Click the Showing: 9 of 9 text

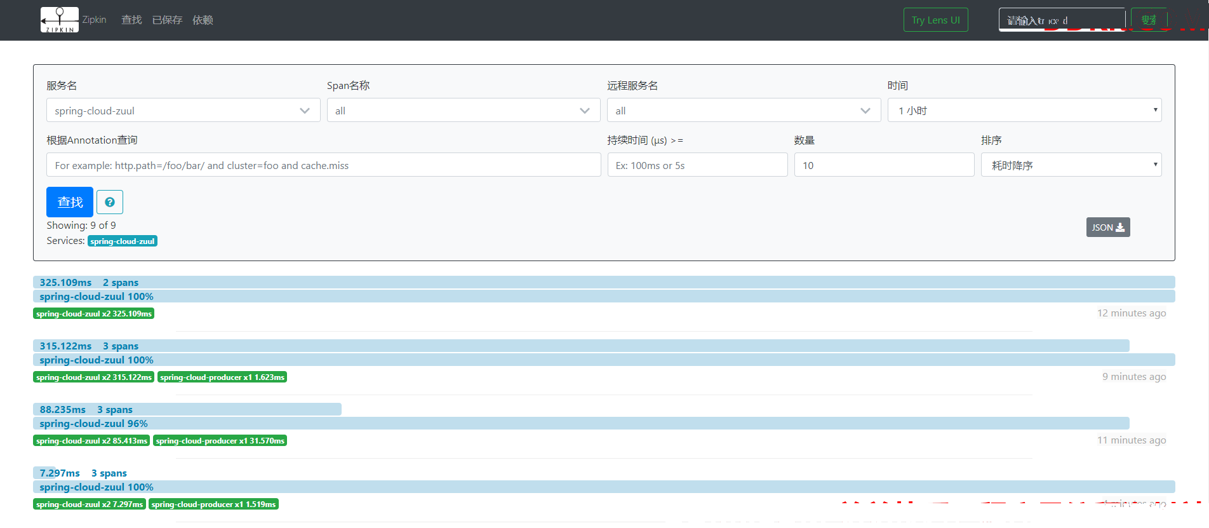[x=81, y=225]
